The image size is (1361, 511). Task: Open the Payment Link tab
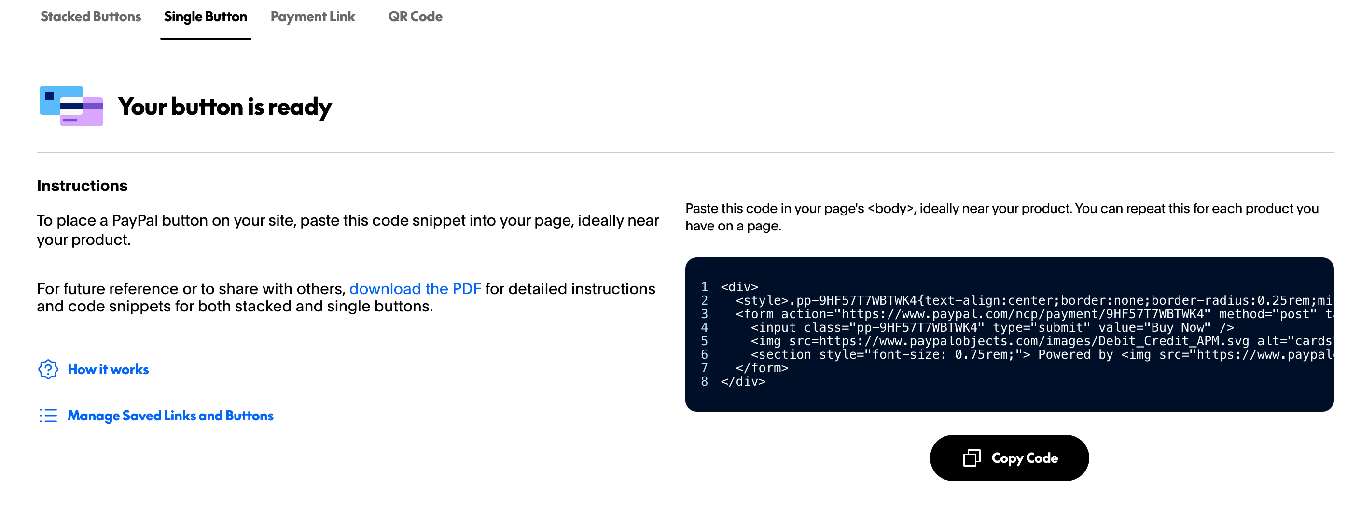313,17
